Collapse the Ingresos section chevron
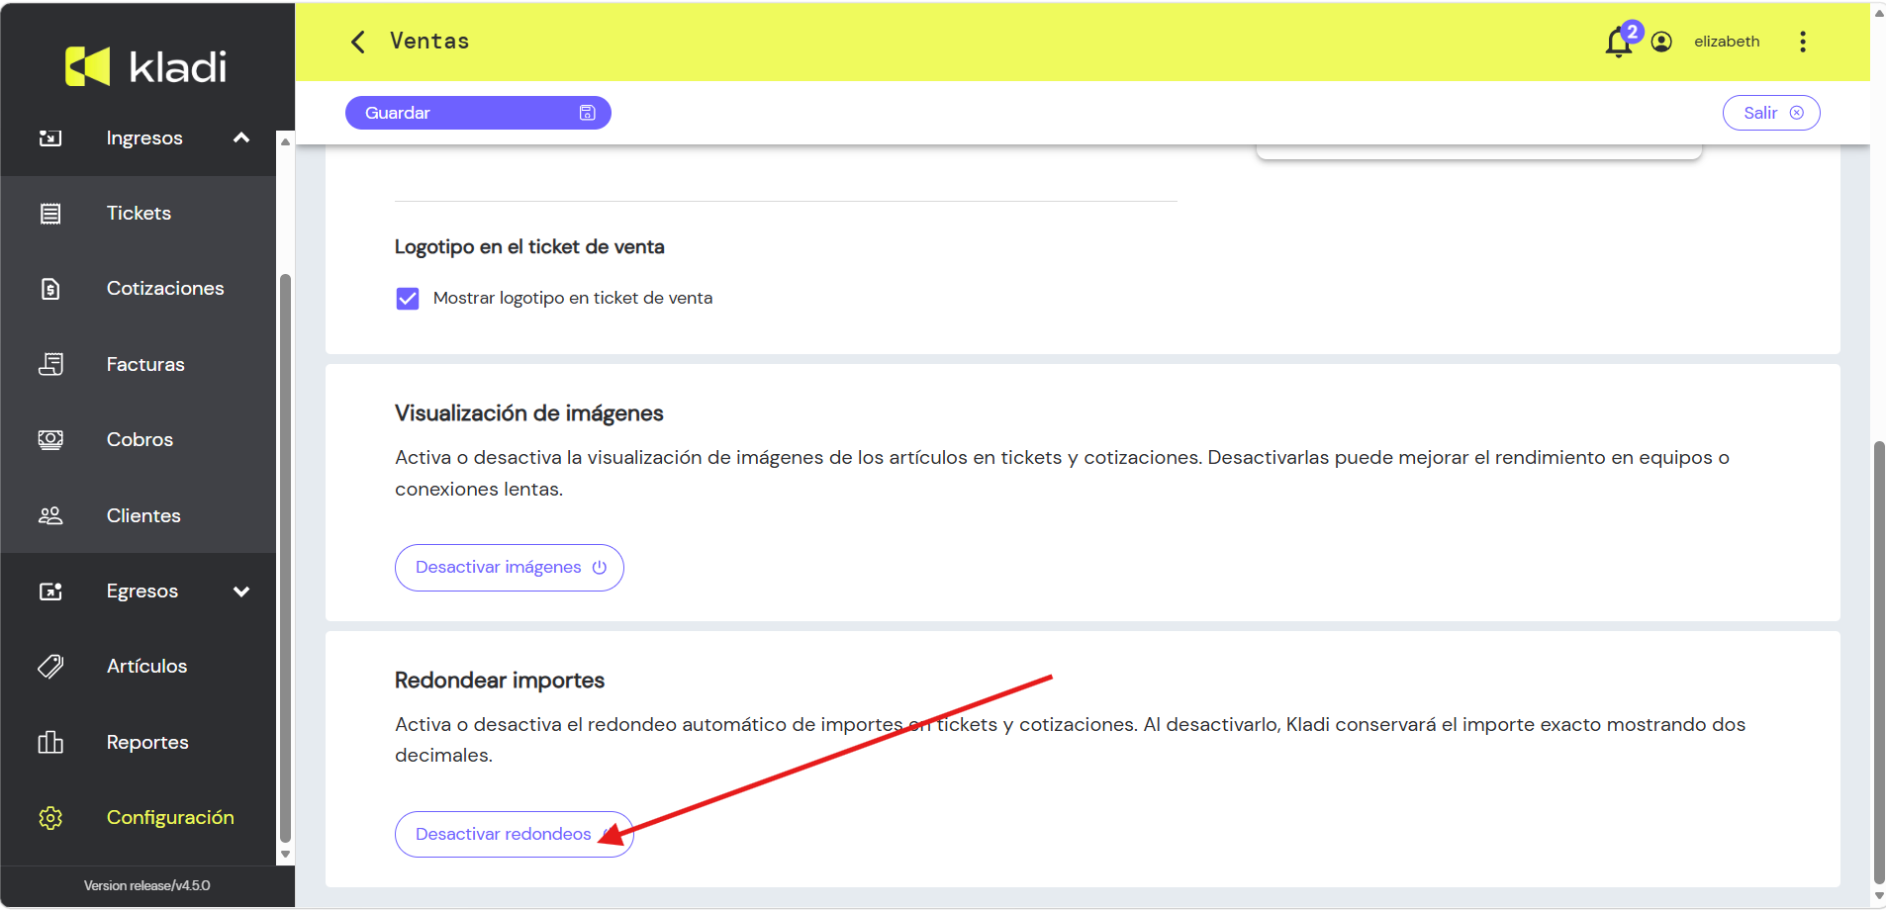1886x911 pixels. tap(241, 137)
